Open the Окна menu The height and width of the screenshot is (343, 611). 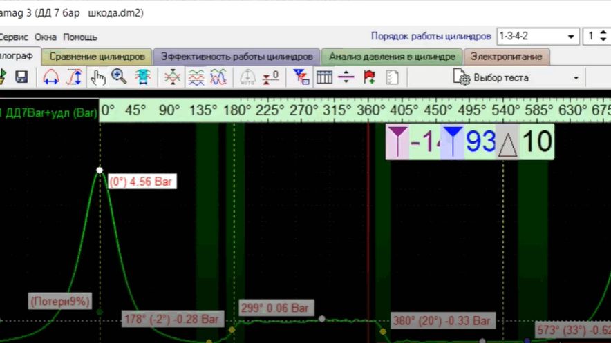click(x=45, y=37)
